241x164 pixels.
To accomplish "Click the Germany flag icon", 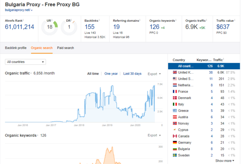I will tap(175, 143).
